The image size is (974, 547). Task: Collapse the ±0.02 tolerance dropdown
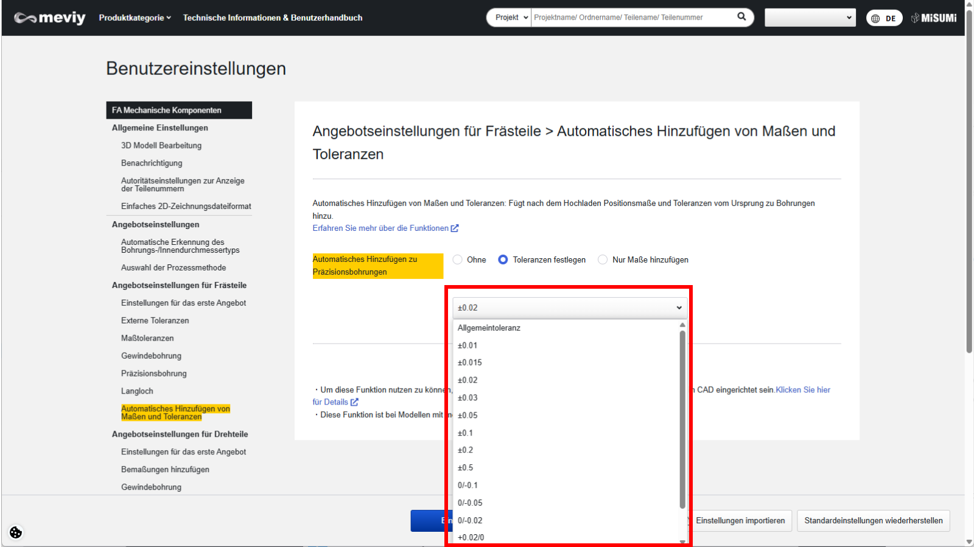[x=570, y=308]
